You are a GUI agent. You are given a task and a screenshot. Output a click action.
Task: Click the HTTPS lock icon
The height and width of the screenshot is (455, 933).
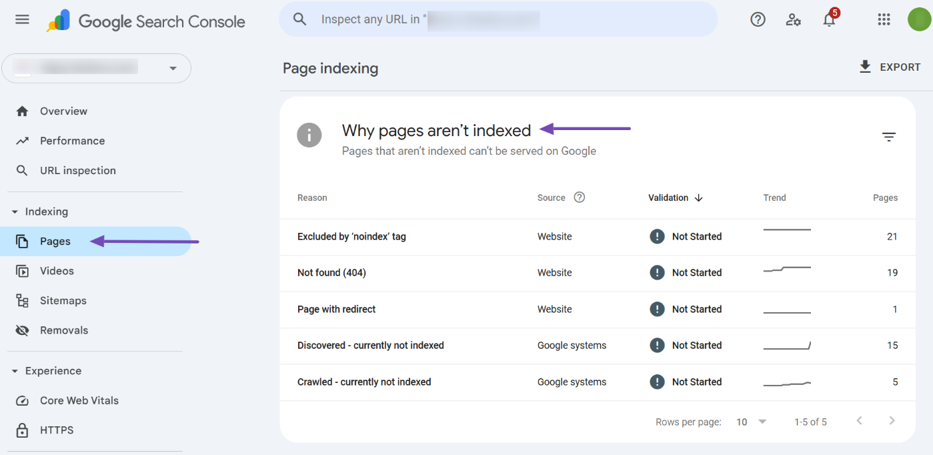22,430
